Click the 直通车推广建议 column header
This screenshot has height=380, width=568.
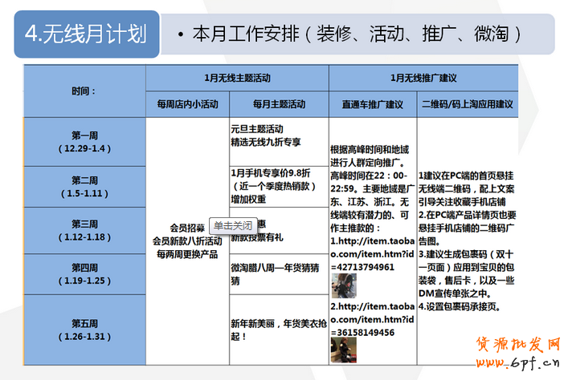pos(372,104)
